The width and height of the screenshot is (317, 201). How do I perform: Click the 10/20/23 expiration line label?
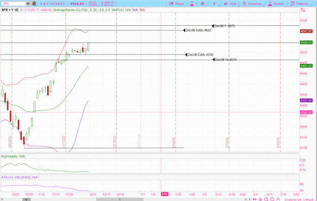(10, 142)
